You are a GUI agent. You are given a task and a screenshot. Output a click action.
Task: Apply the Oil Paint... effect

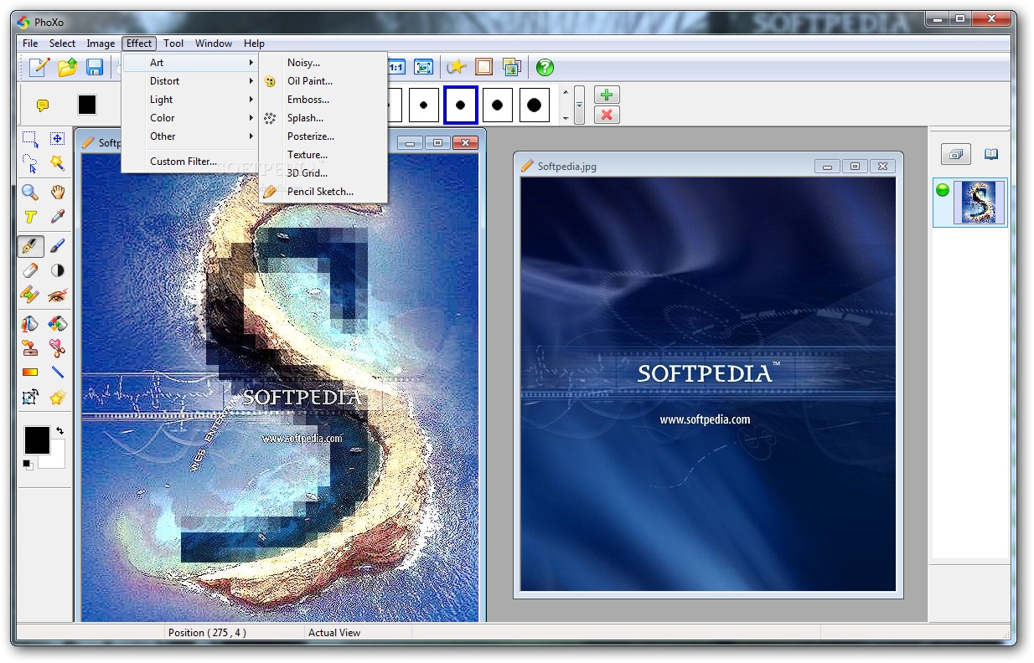click(323, 81)
